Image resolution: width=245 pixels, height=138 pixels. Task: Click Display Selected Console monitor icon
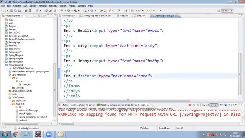pos(225,105)
